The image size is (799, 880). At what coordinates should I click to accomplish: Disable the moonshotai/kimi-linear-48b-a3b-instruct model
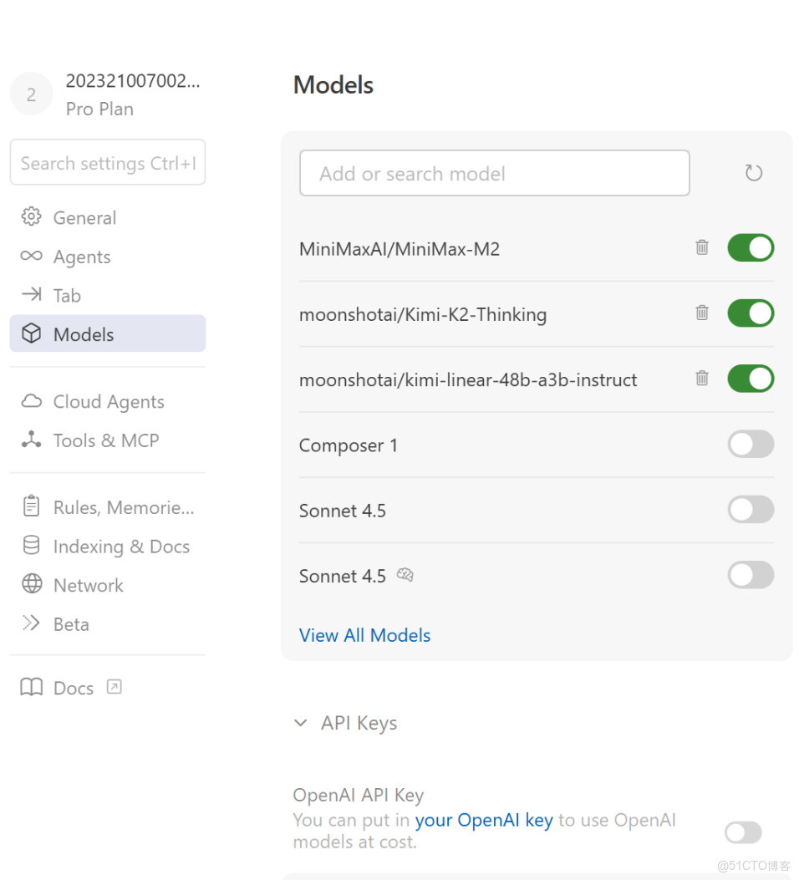pos(750,379)
